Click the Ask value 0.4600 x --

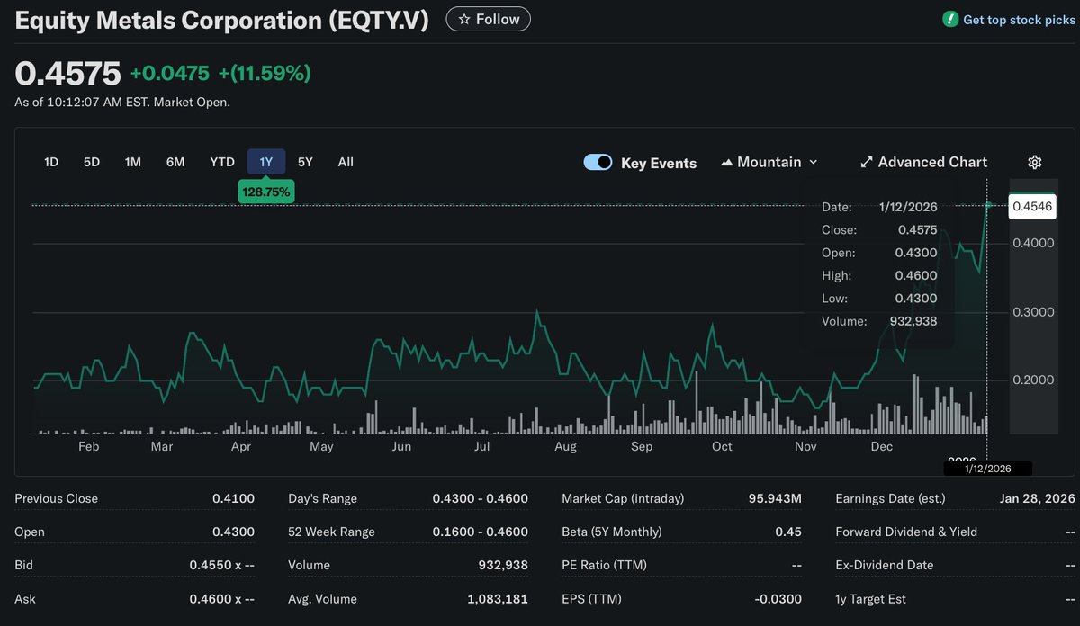point(221,598)
